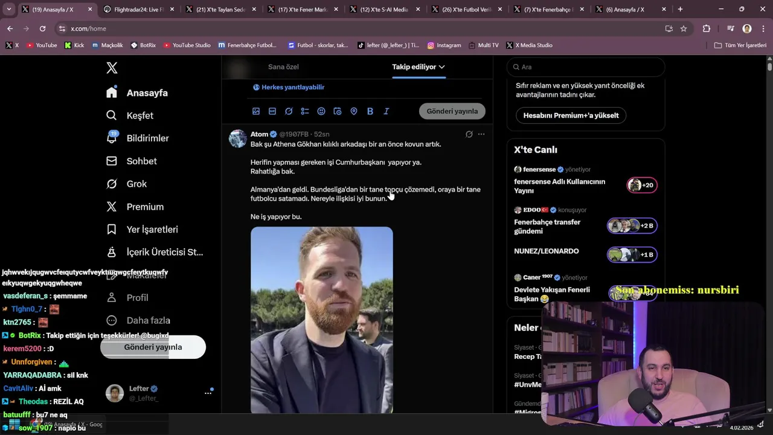Viewport: 773px width, 435px height.
Task: Open Chrome profile avatar
Action: pyautogui.click(x=747, y=28)
